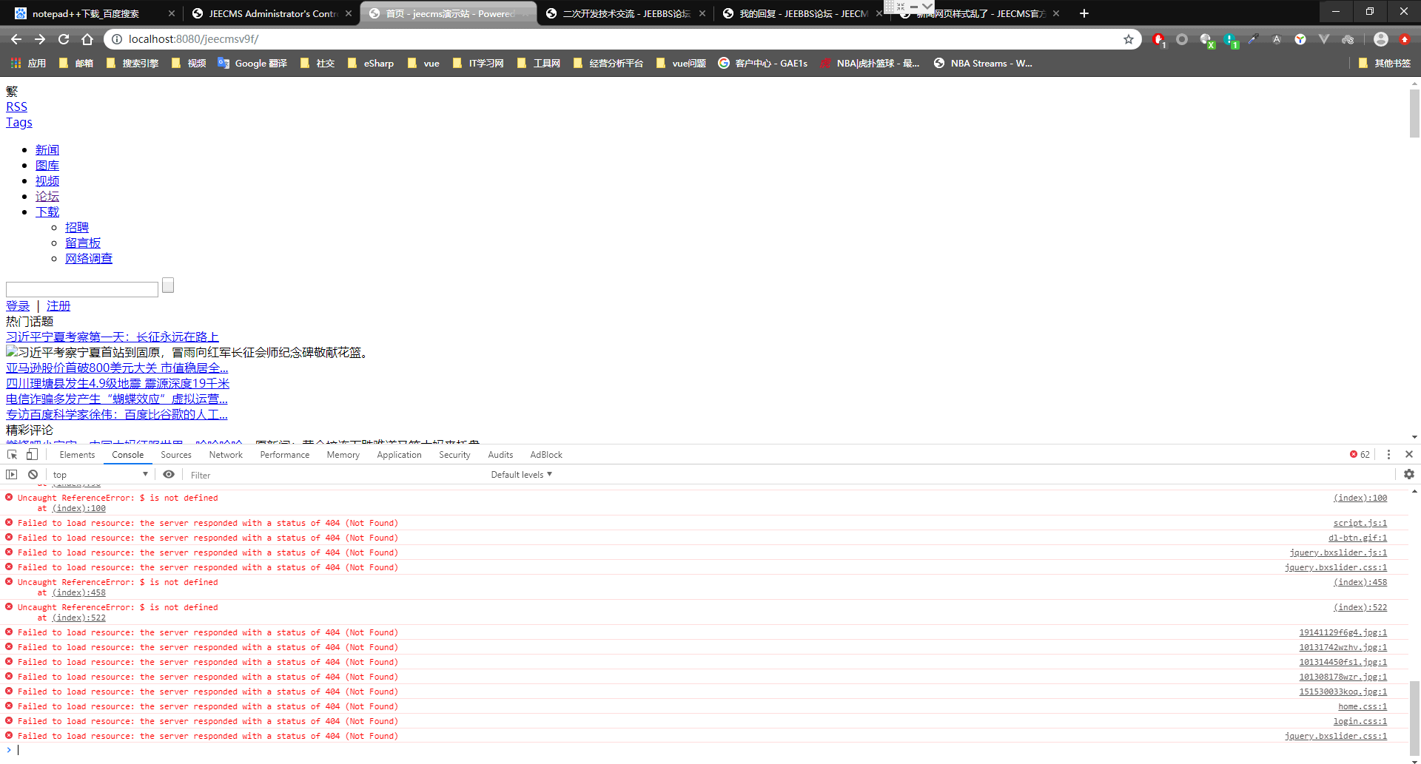The image size is (1421, 764).
Task: Open the browser home page
Action: (x=87, y=39)
